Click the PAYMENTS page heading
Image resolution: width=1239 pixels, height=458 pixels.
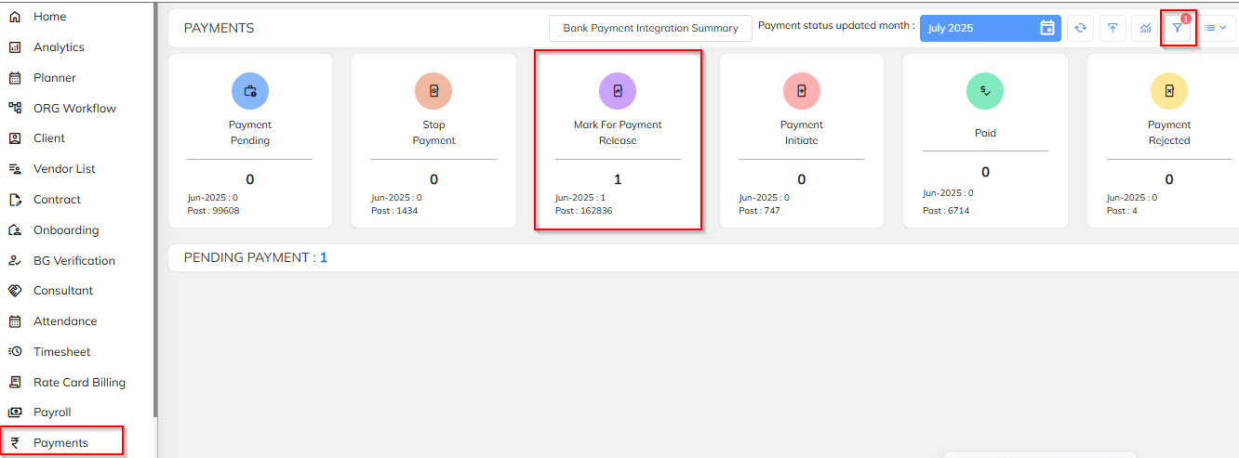[x=220, y=28]
